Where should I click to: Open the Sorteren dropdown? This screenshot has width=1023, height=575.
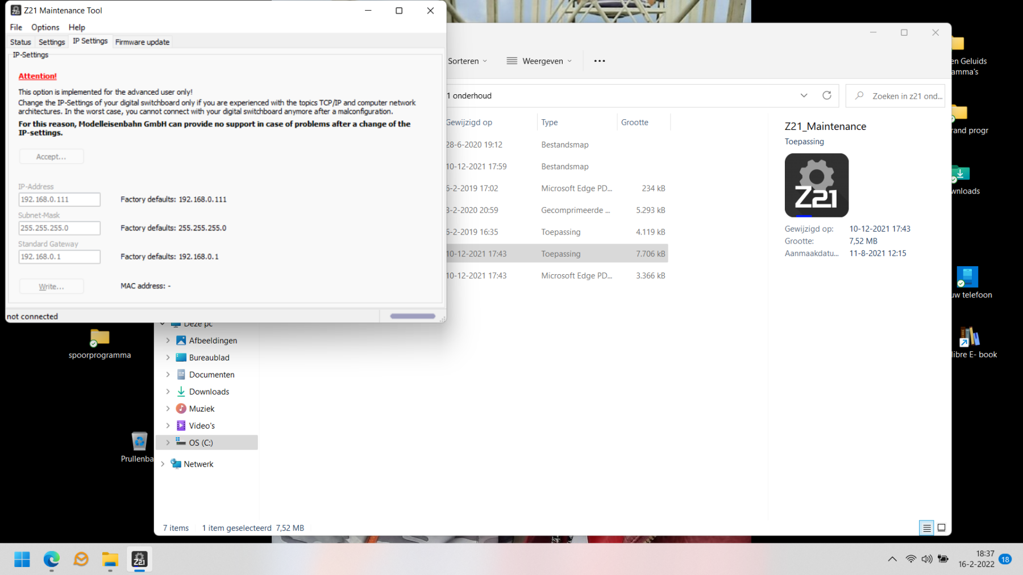tap(467, 61)
